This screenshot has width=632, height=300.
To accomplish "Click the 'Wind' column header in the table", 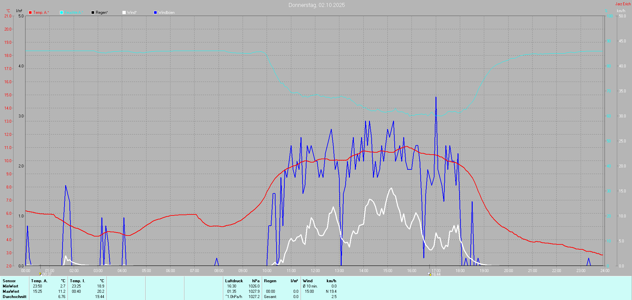I will tap(308, 281).
